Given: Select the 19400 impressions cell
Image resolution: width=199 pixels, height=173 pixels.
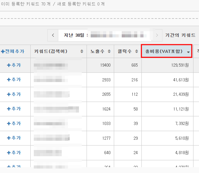Looking at the screenshot, I should [100, 65].
